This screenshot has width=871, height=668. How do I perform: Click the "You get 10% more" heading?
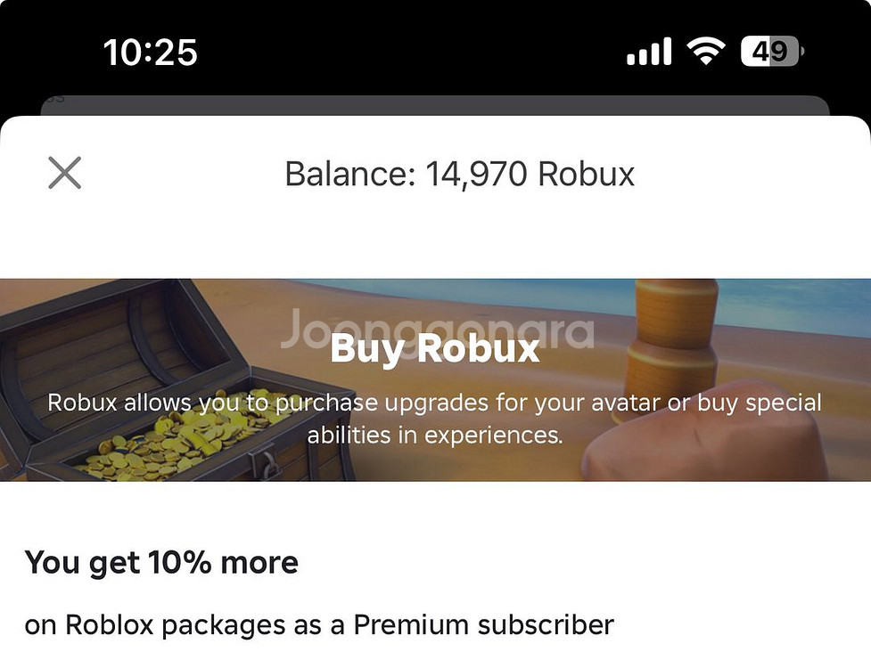[161, 563]
